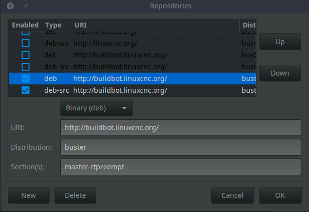
Task: Add a New repository entry
Action: (28, 195)
